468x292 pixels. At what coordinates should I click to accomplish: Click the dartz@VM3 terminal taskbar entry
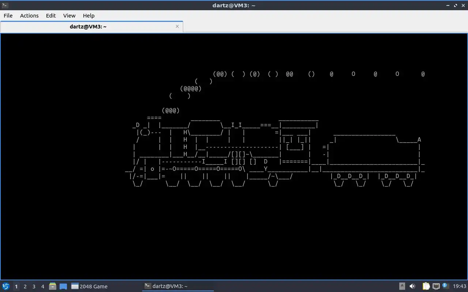pos(178,286)
